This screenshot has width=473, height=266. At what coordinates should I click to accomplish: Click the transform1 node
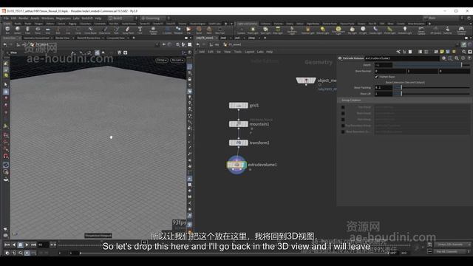pos(238,143)
